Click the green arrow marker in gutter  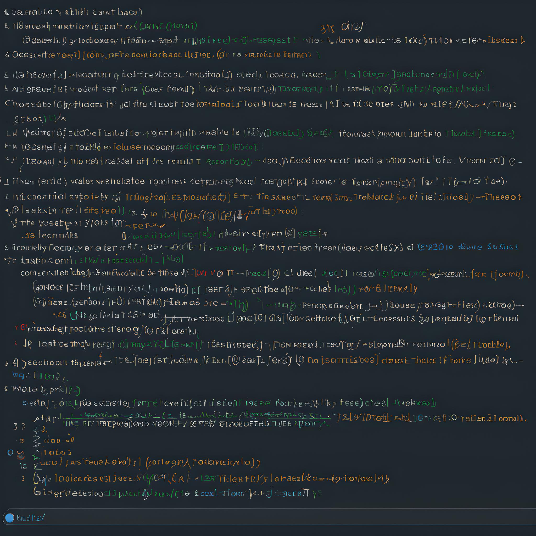(x=36, y=457)
